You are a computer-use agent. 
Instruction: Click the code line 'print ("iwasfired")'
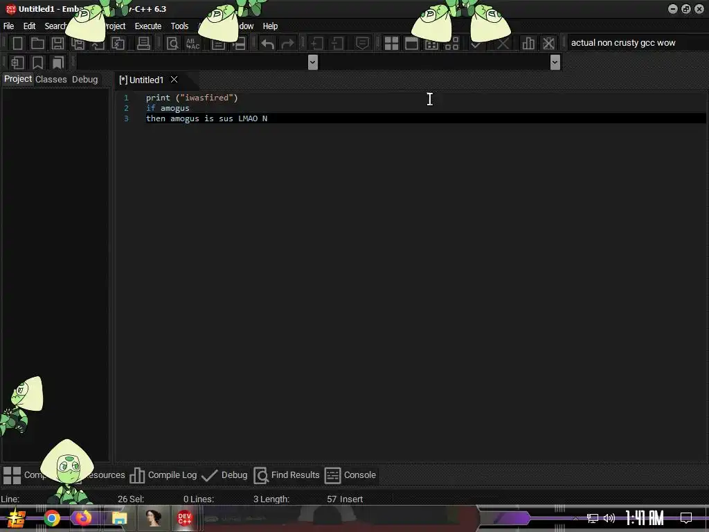point(192,98)
